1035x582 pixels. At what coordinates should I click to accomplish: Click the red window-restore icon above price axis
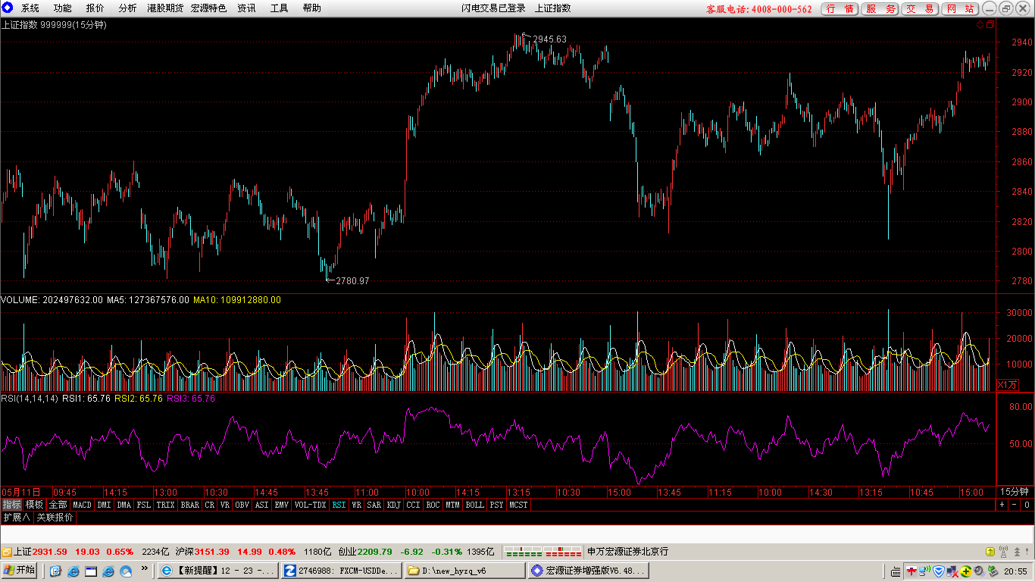click(990, 25)
